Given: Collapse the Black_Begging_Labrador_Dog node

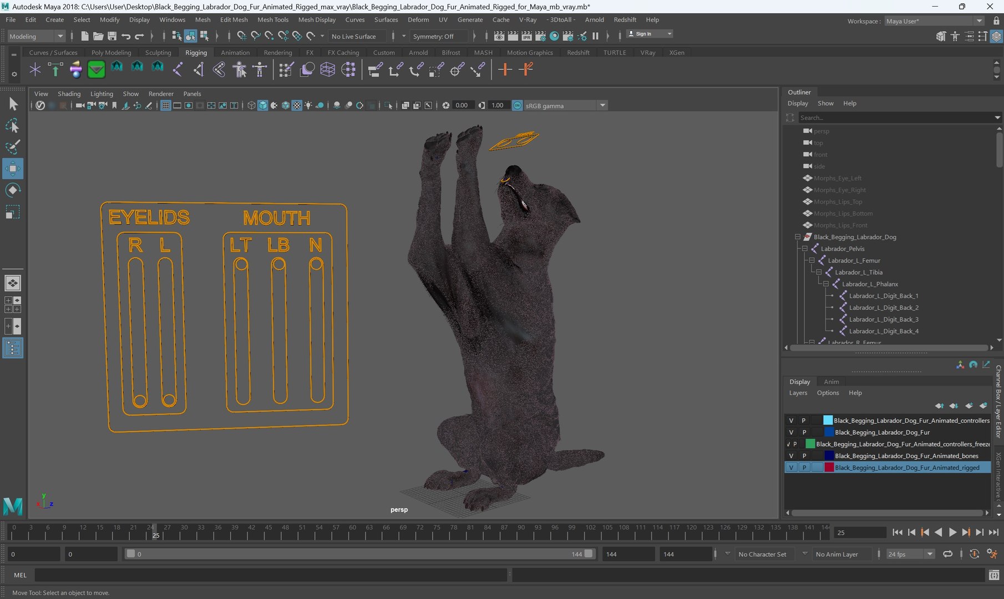Looking at the screenshot, I should pyautogui.click(x=798, y=237).
